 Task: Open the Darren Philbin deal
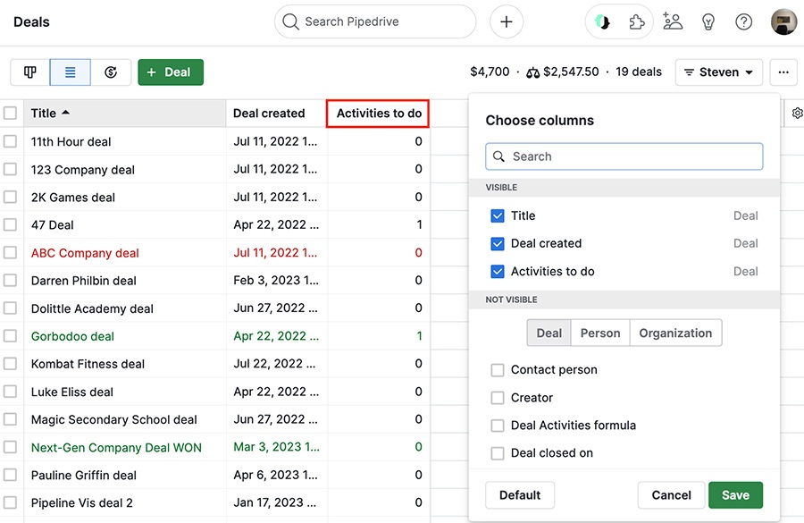pyautogui.click(x=84, y=281)
